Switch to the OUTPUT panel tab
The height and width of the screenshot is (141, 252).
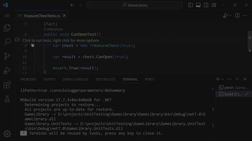point(49,80)
